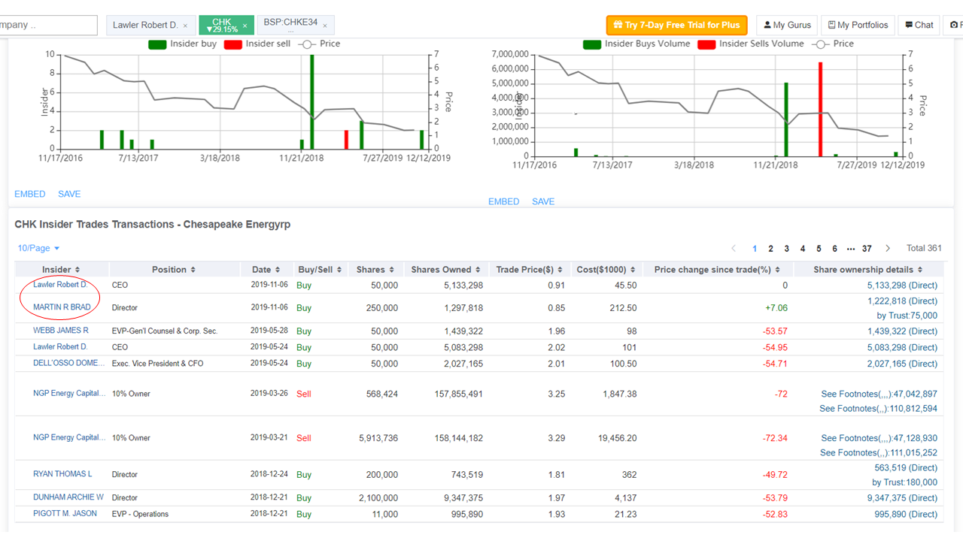Focus the company search input field
Screen dimensions: 963x541
47,25
